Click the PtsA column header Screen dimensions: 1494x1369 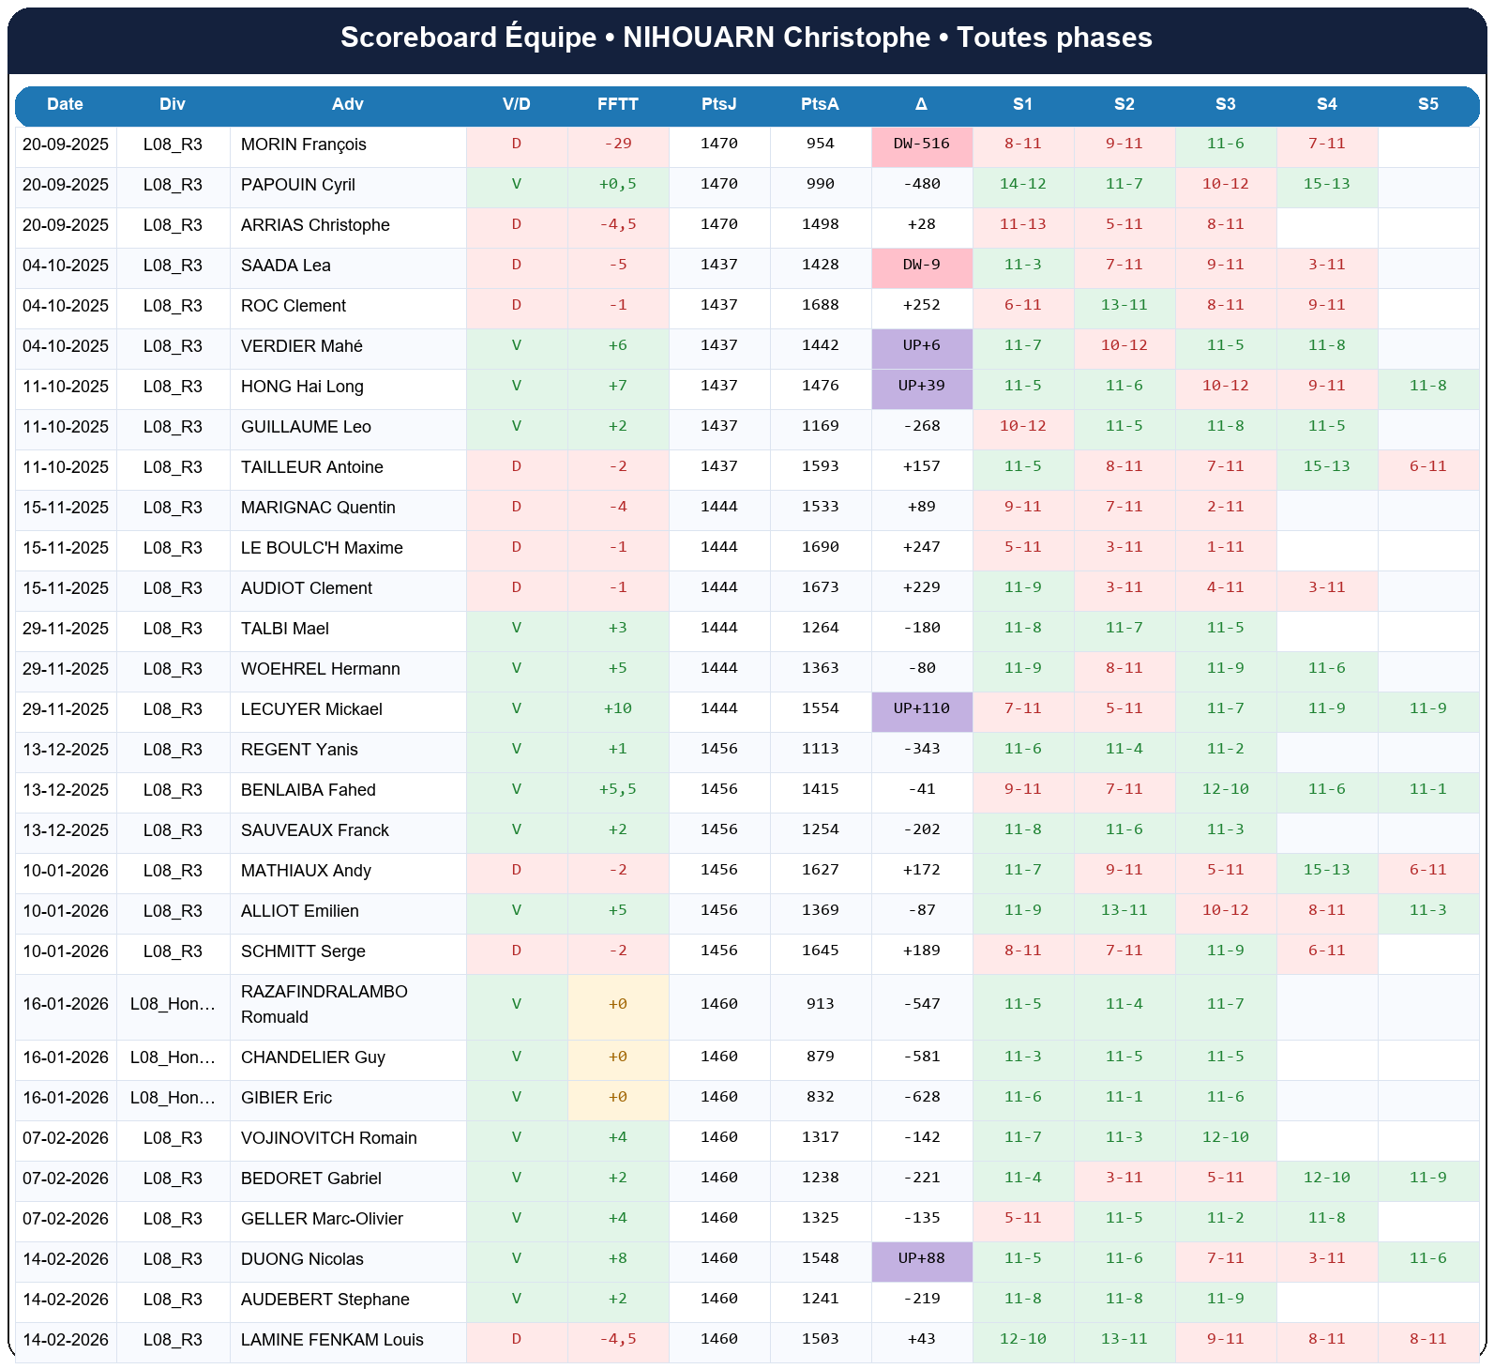pos(820,104)
